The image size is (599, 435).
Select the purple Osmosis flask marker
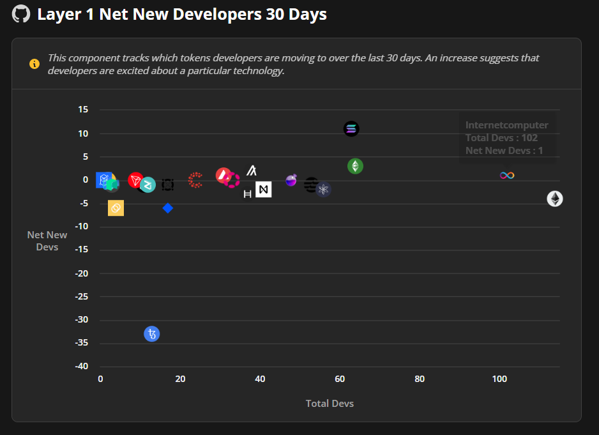point(291,179)
